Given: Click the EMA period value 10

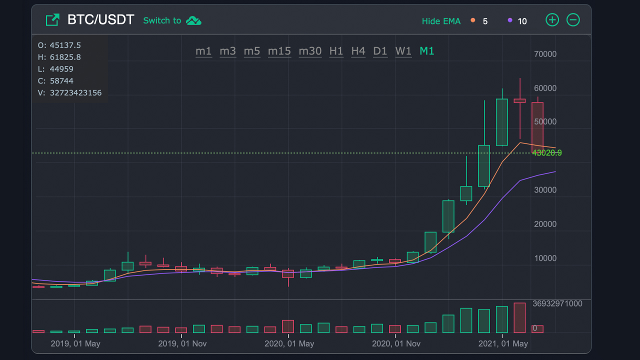Looking at the screenshot, I should (522, 21).
